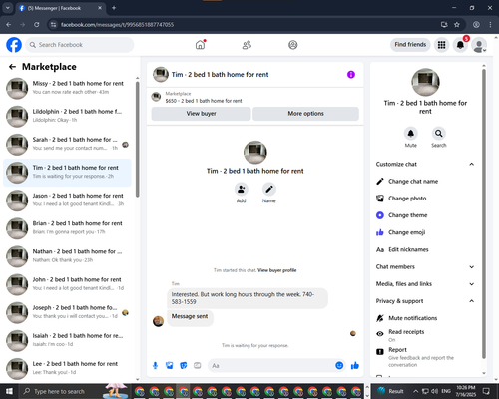The image size is (499, 399).
Task: Click the View buyer button
Action: 201,114
